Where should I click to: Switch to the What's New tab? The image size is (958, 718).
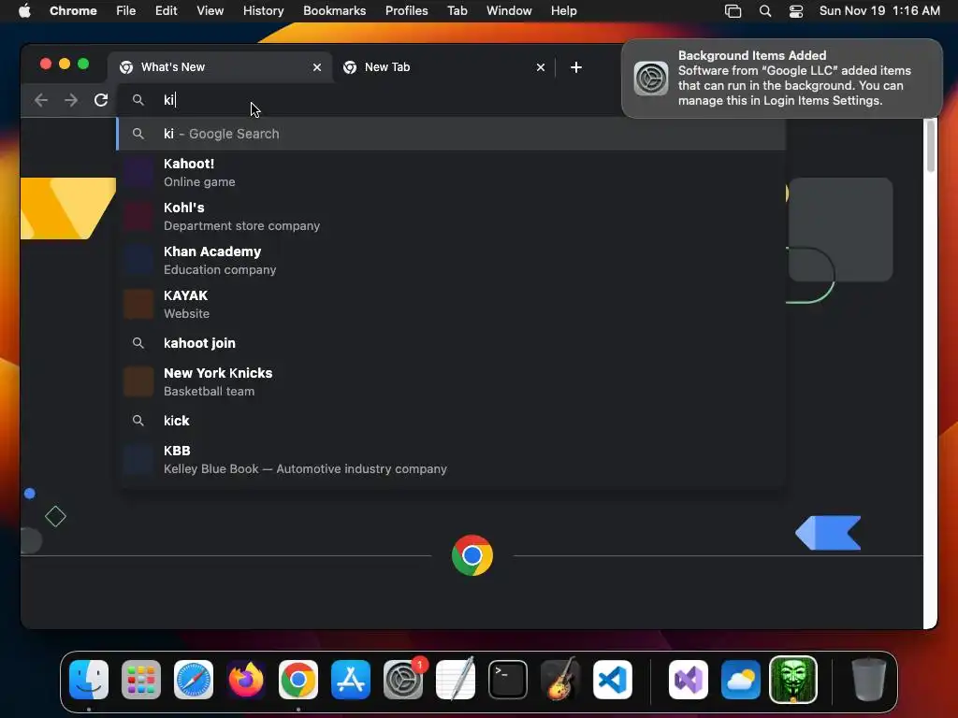[x=220, y=67]
